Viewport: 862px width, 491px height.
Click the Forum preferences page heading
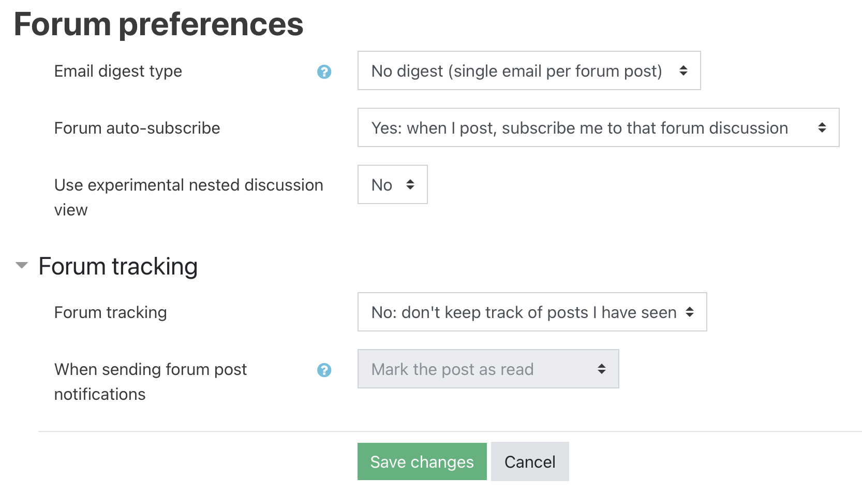[x=158, y=24]
